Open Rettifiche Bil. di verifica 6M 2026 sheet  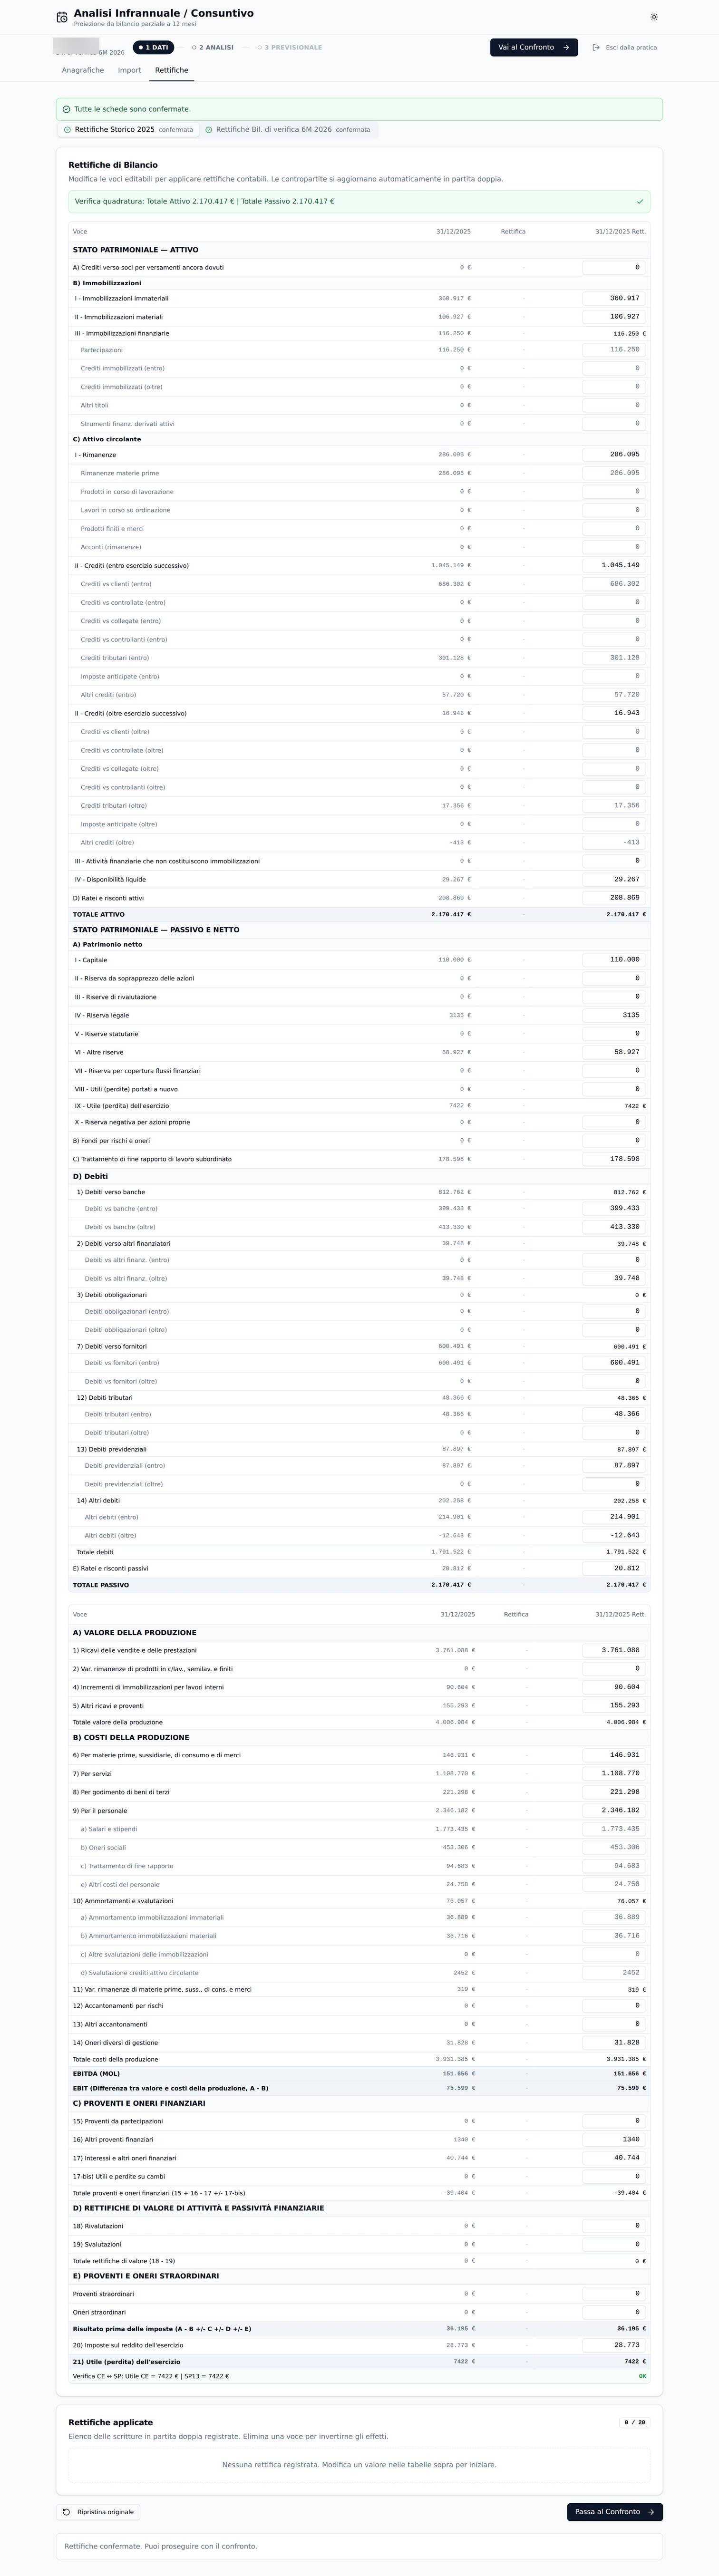point(288,130)
